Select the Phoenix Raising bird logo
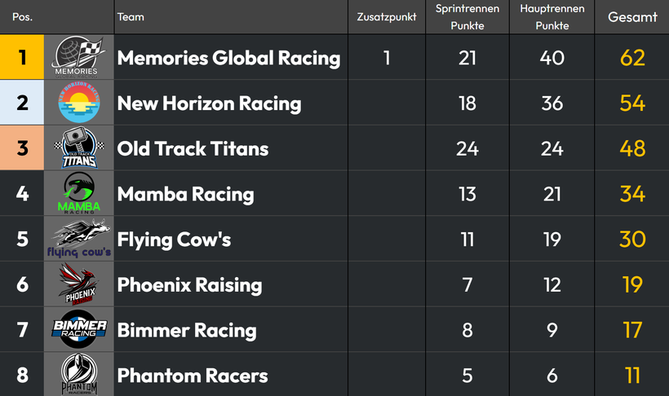The width and height of the screenshot is (669, 396). point(79,284)
